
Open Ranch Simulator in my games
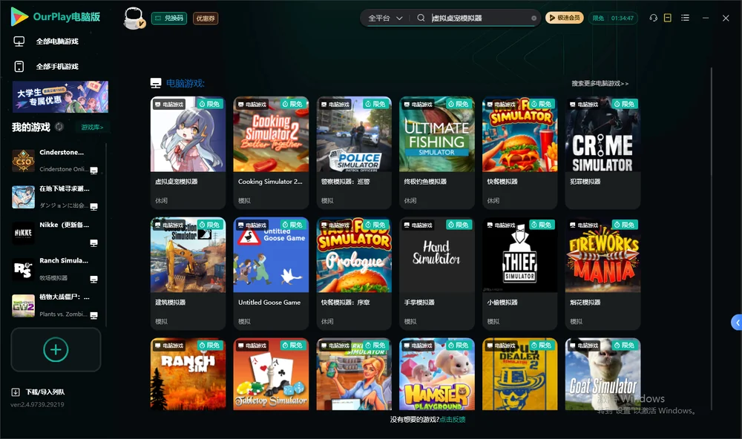(x=56, y=269)
